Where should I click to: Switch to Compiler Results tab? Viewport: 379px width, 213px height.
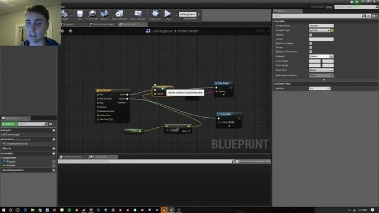tap(73, 157)
